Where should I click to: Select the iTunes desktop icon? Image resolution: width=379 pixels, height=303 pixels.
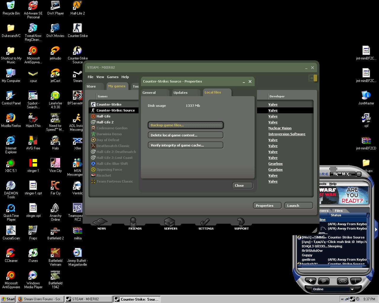tap(33, 255)
